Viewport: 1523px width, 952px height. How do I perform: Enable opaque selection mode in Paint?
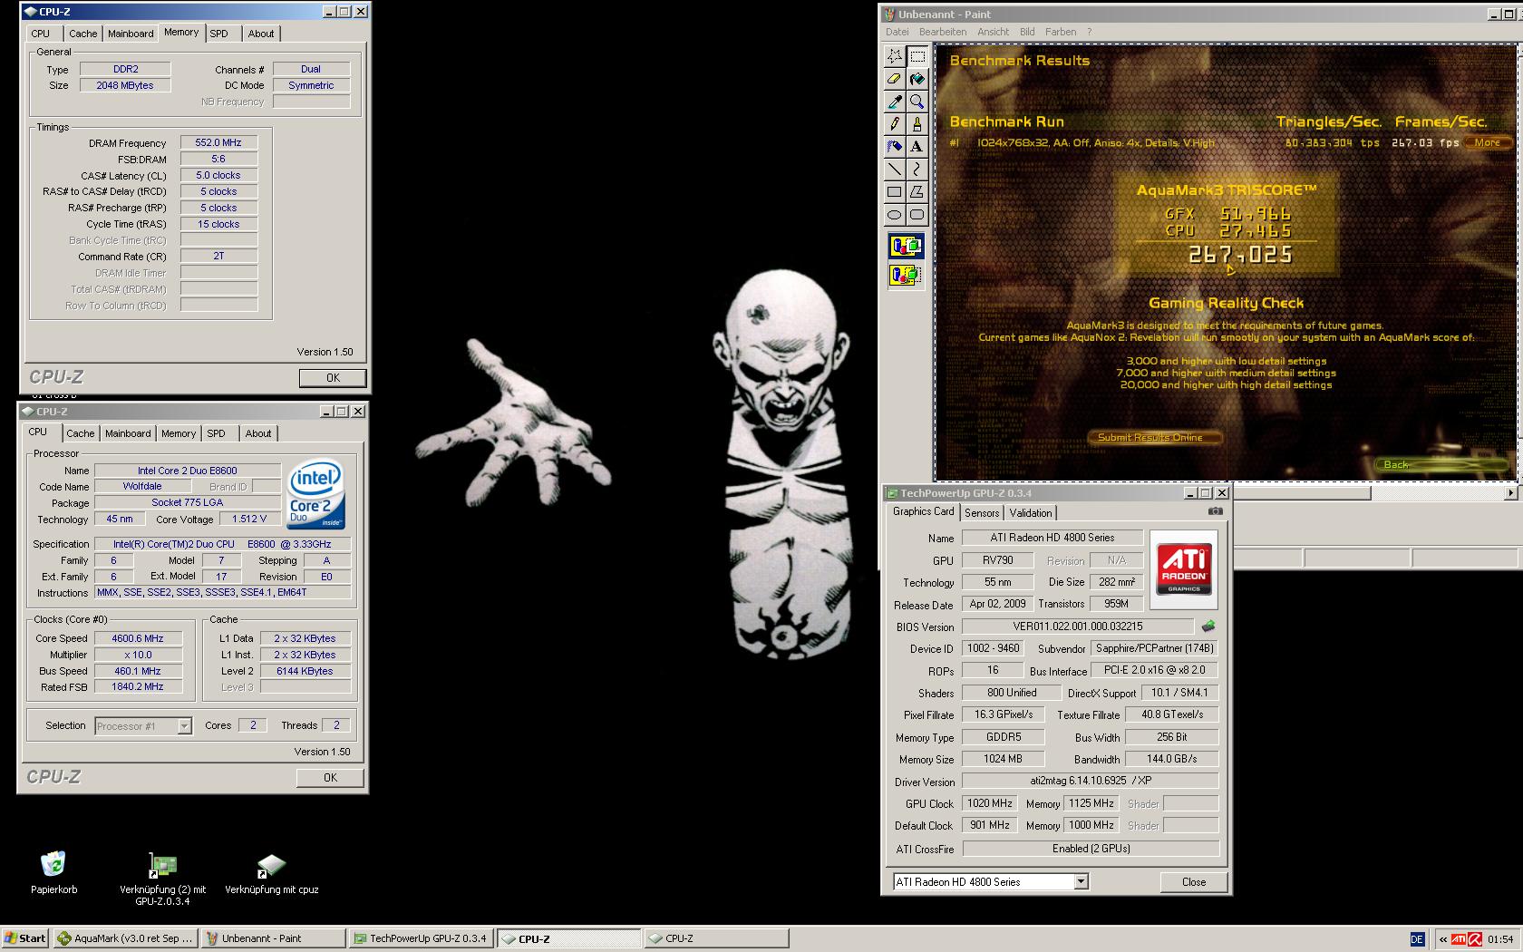pos(906,246)
